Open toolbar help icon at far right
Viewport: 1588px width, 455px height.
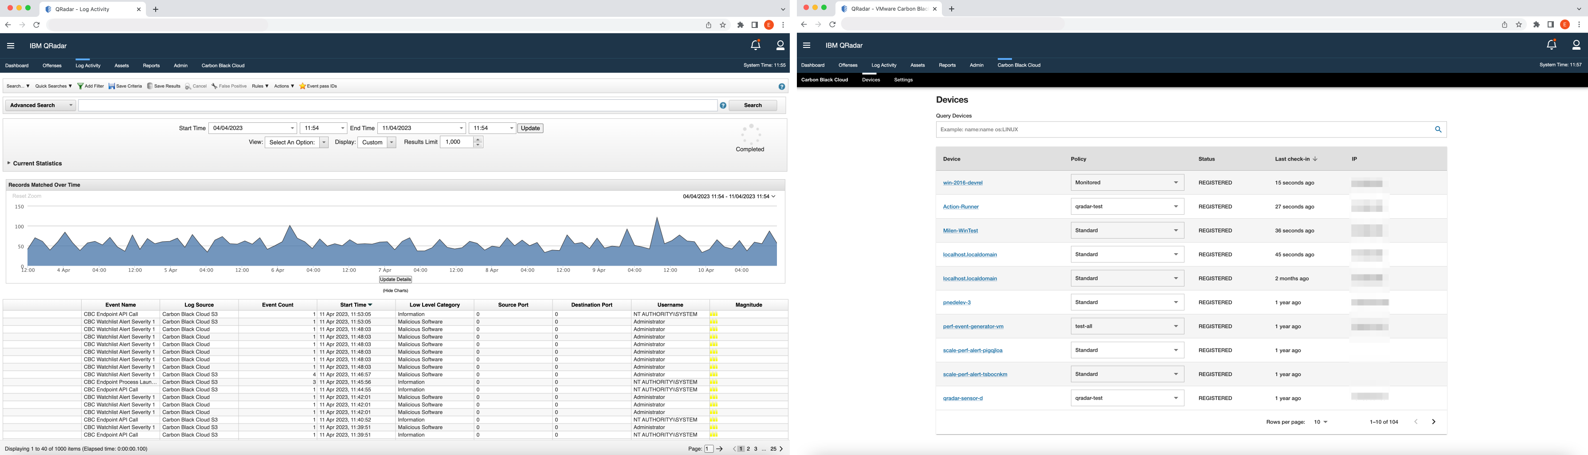click(x=782, y=86)
